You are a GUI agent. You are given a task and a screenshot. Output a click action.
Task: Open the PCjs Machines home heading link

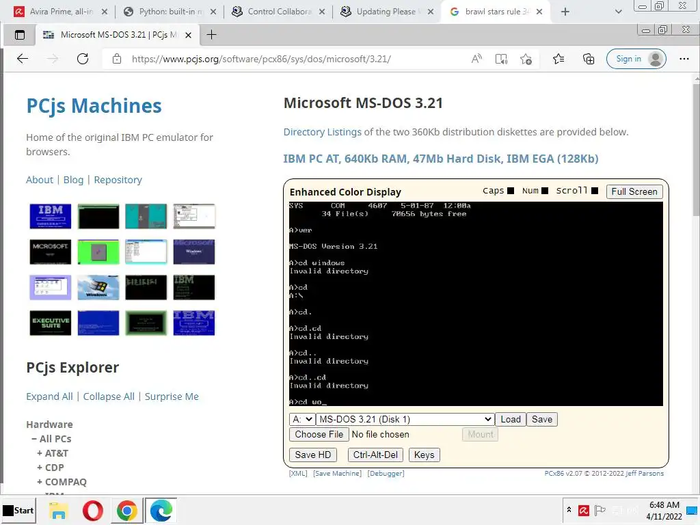point(94,106)
